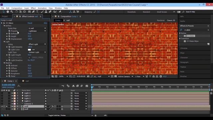
Task: Select the Essentials workspace
Action: (131, 12)
